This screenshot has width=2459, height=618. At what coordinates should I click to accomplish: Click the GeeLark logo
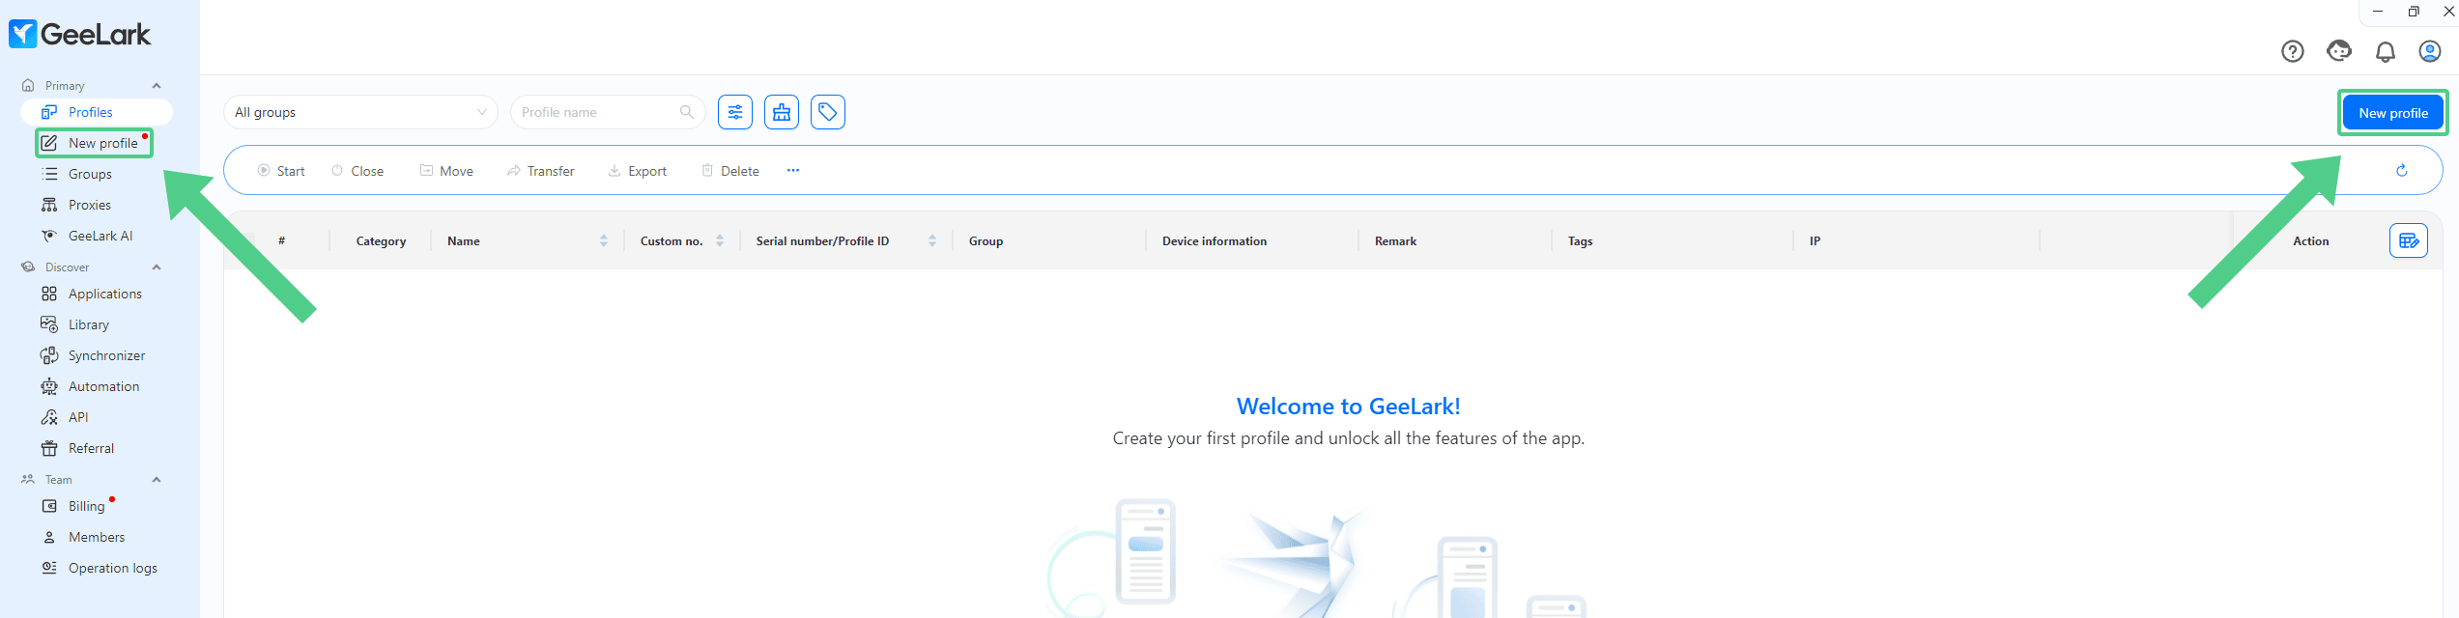point(80,35)
